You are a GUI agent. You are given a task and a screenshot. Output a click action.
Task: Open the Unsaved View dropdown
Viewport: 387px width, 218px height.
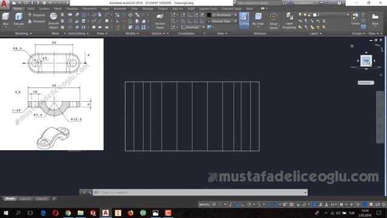click(222, 21)
